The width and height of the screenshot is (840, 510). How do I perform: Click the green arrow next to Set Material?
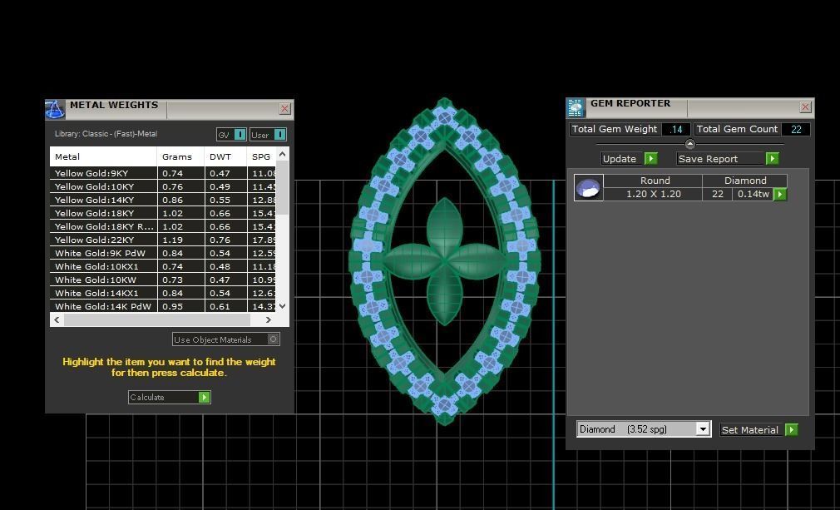tap(791, 429)
